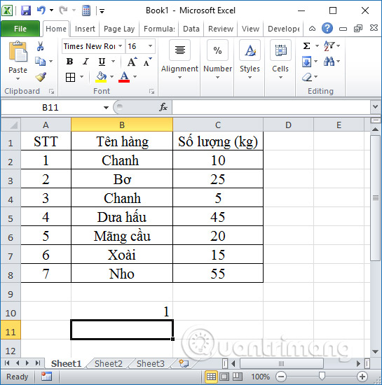Open the Fill Color dropdown arrow
Image resolution: width=382 pixels, height=385 pixels.
[111, 77]
